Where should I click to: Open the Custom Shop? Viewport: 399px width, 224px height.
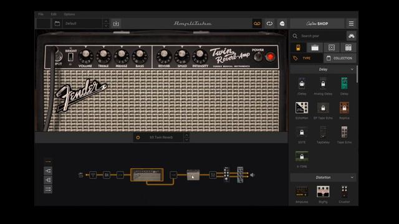(317, 24)
